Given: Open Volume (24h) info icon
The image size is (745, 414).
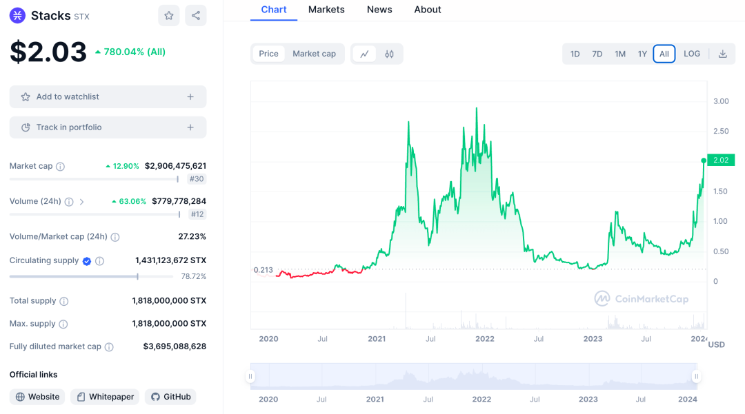Looking at the screenshot, I should click(69, 202).
